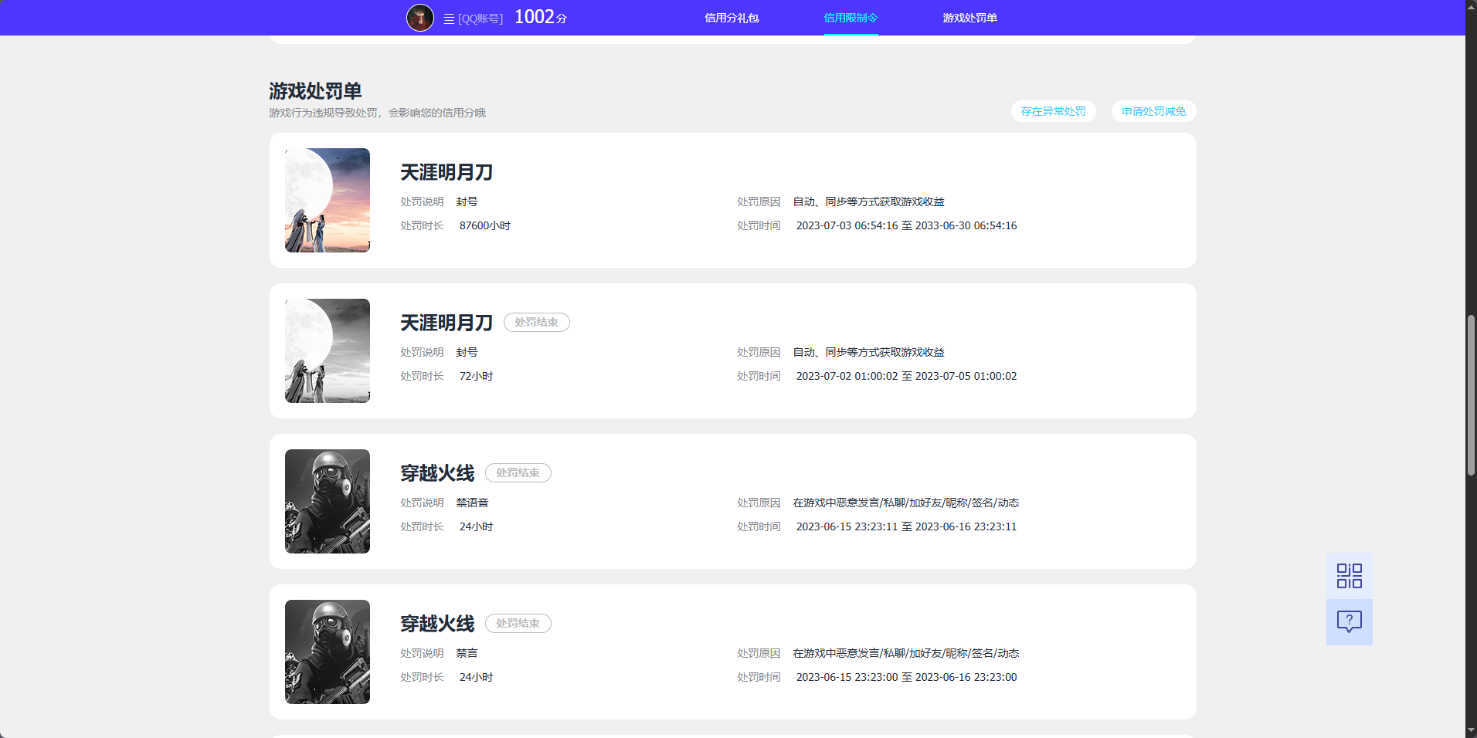Open the help question bubble icon
The image size is (1477, 738).
tap(1349, 622)
